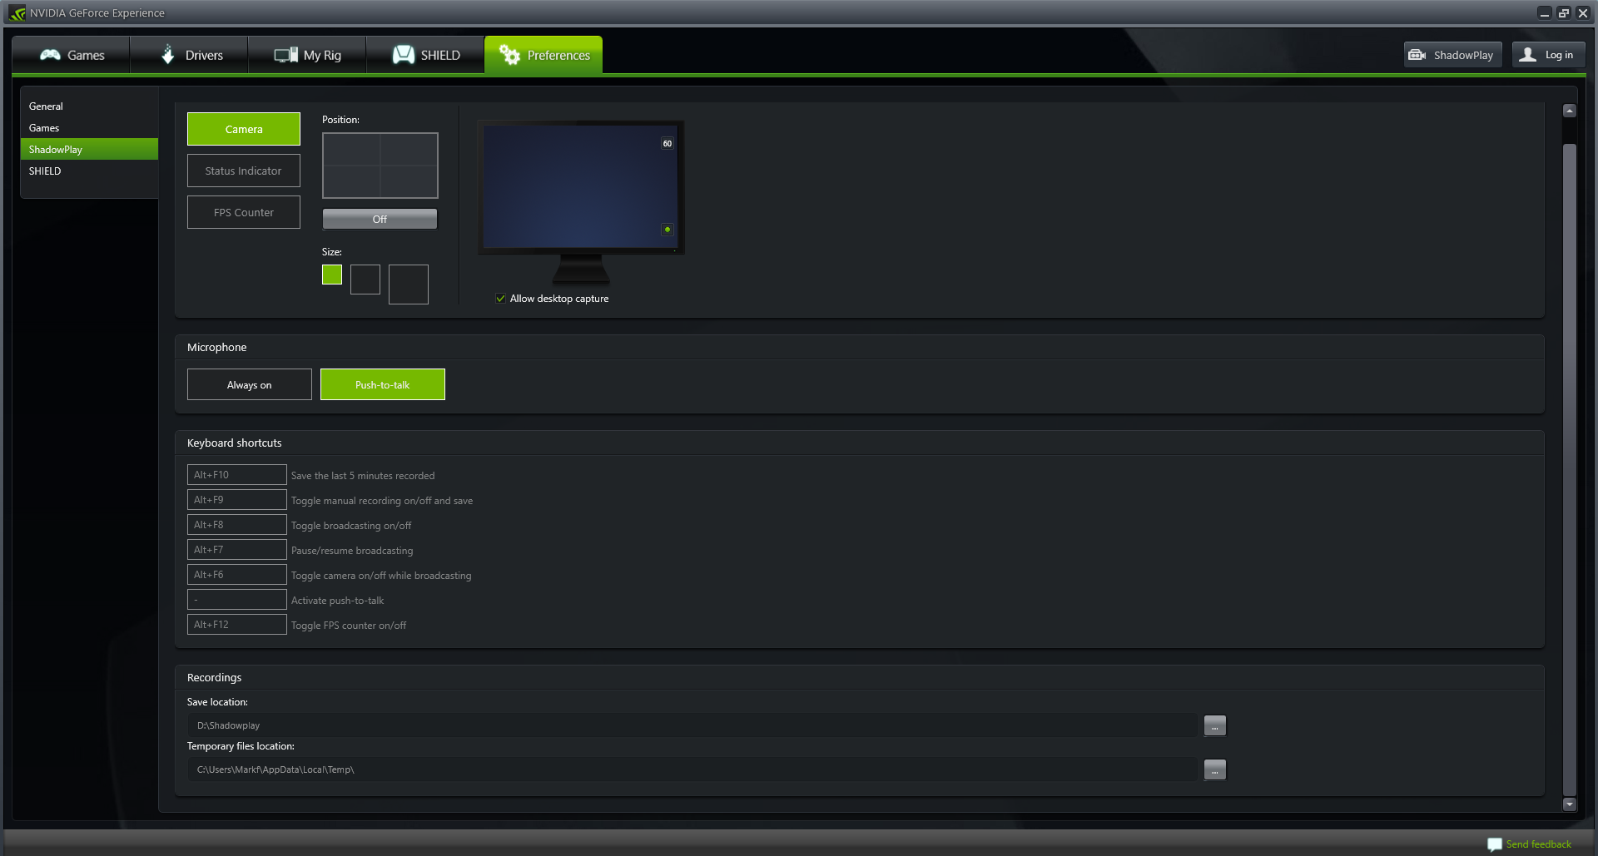Image resolution: width=1598 pixels, height=856 pixels.
Task: Click the scrollbar up arrow
Action: tap(1570, 111)
